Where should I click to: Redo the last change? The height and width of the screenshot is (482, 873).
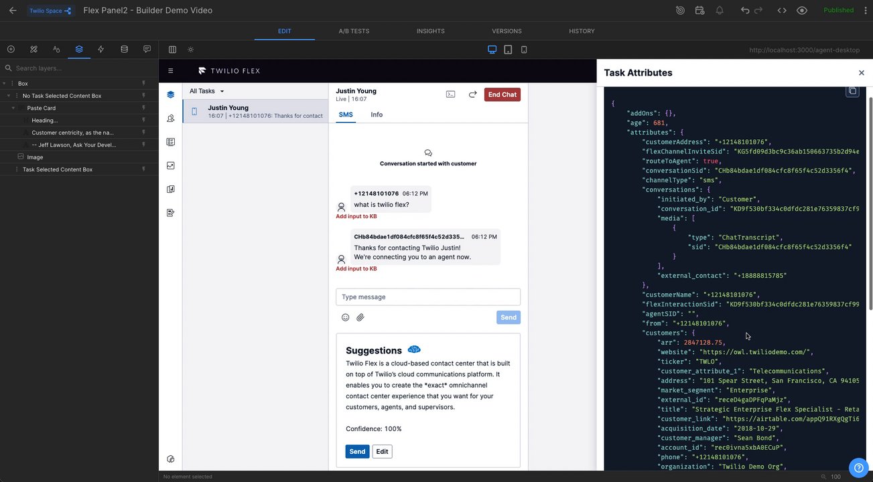point(758,11)
